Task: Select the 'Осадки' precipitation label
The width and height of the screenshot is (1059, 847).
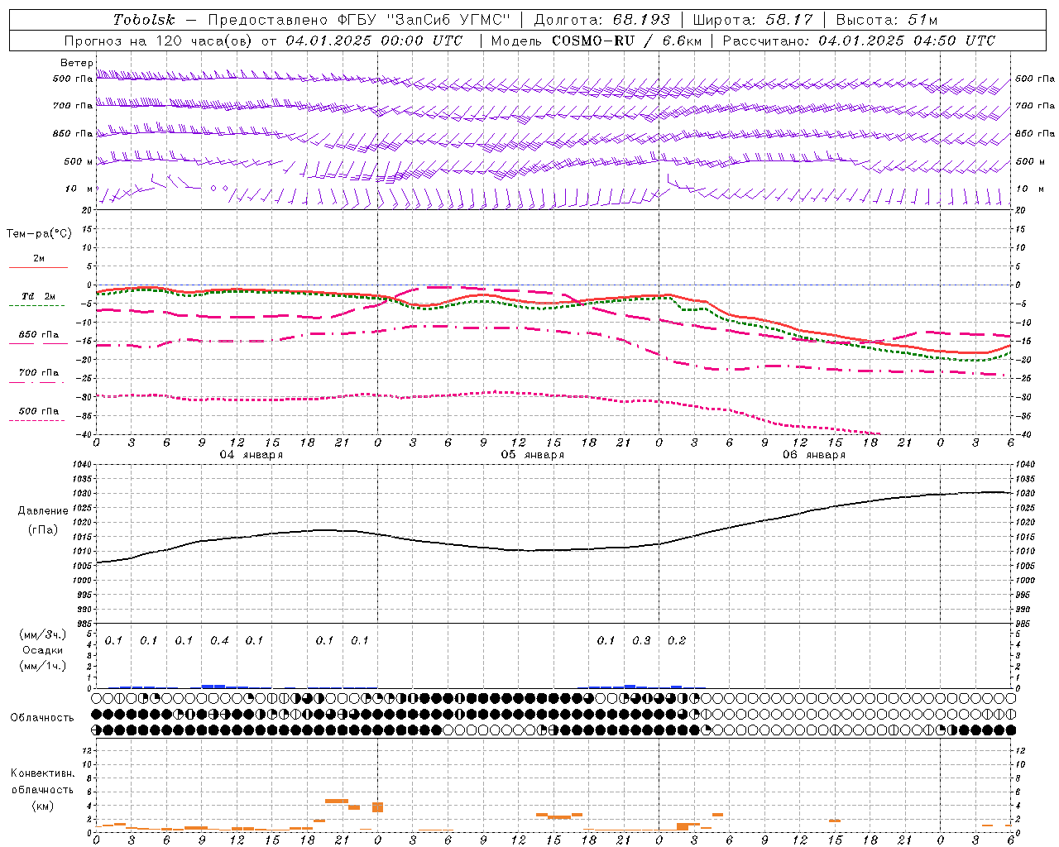Action: click(x=43, y=650)
